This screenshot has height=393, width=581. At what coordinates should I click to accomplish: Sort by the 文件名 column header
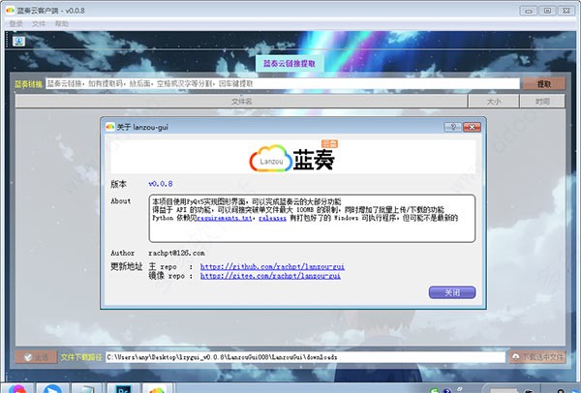241,101
